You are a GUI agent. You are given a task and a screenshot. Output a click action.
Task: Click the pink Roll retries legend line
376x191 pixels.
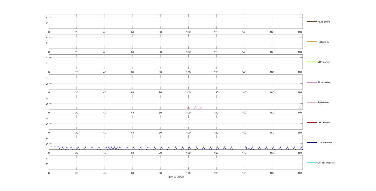click(312, 102)
